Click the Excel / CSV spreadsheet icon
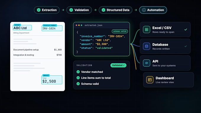The width and height of the screenshot is (201, 113). point(147,30)
